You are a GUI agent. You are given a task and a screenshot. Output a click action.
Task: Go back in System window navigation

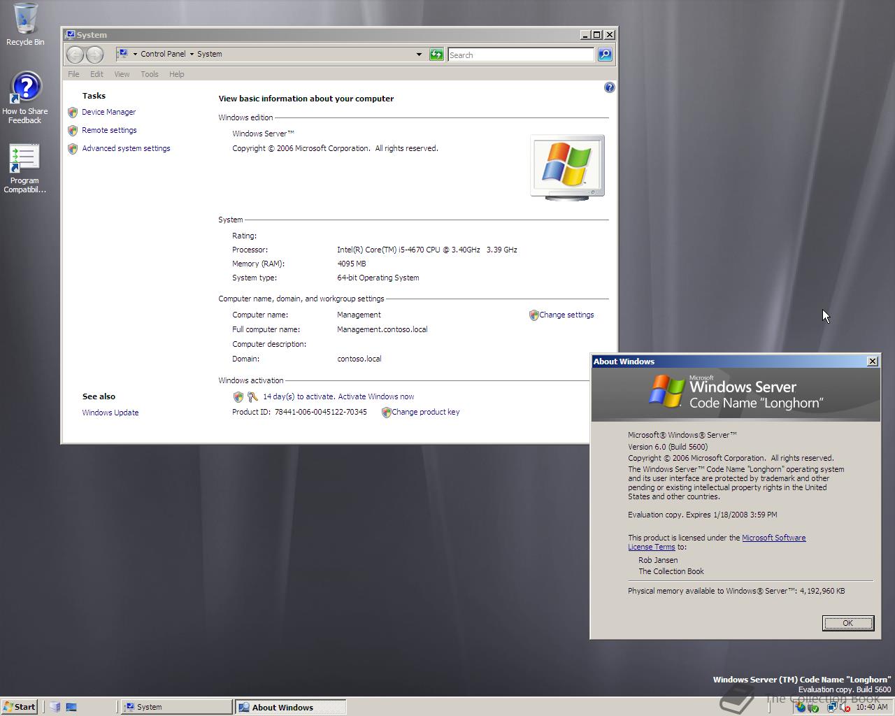point(76,54)
